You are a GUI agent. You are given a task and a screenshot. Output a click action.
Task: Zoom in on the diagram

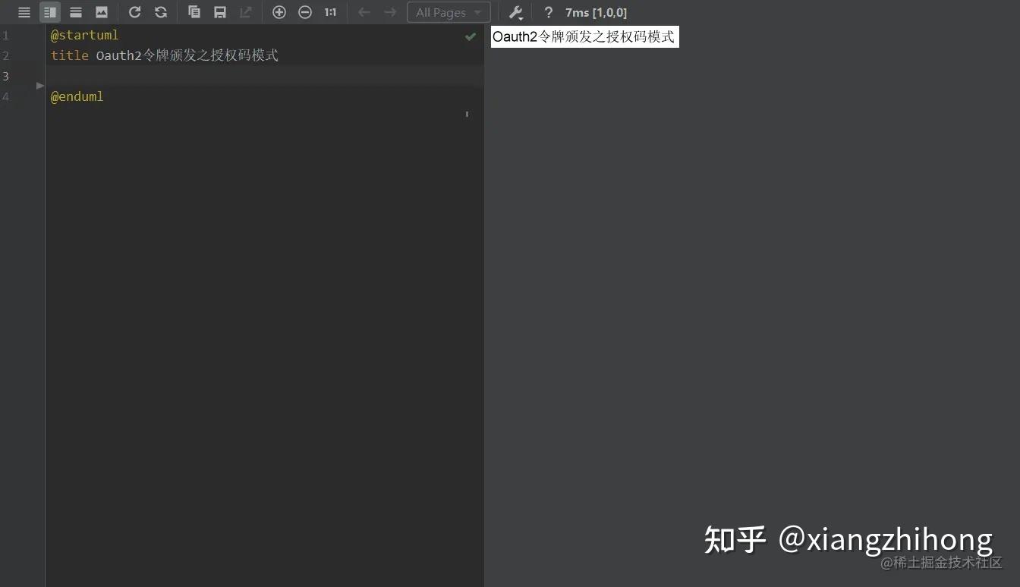pos(279,12)
